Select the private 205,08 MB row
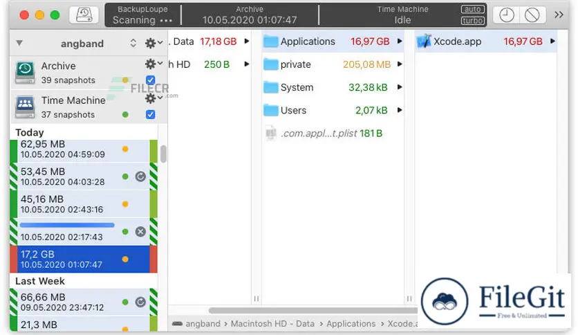The height and width of the screenshot is (335, 578). [333, 64]
